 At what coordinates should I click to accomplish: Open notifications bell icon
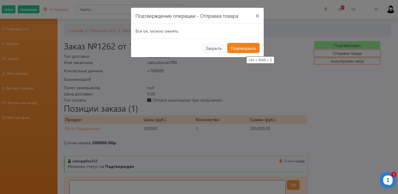340,9
